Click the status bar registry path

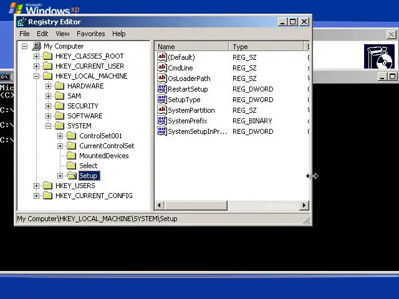[x=97, y=219]
